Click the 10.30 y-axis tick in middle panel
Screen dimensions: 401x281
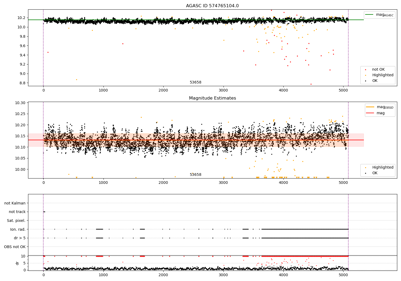click(x=21, y=103)
